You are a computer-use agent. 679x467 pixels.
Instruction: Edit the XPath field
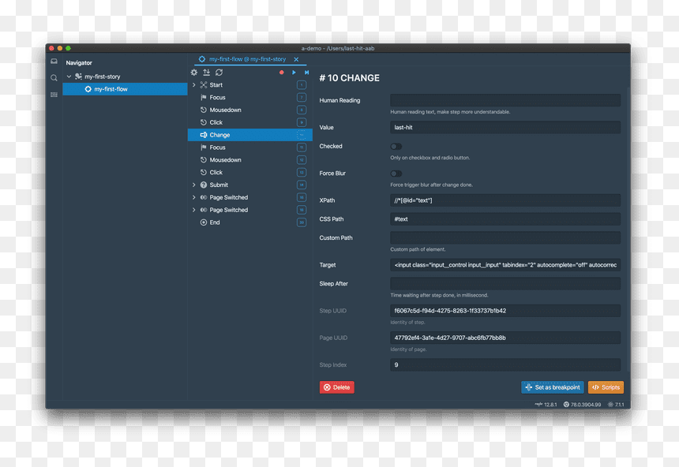tap(505, 200)
